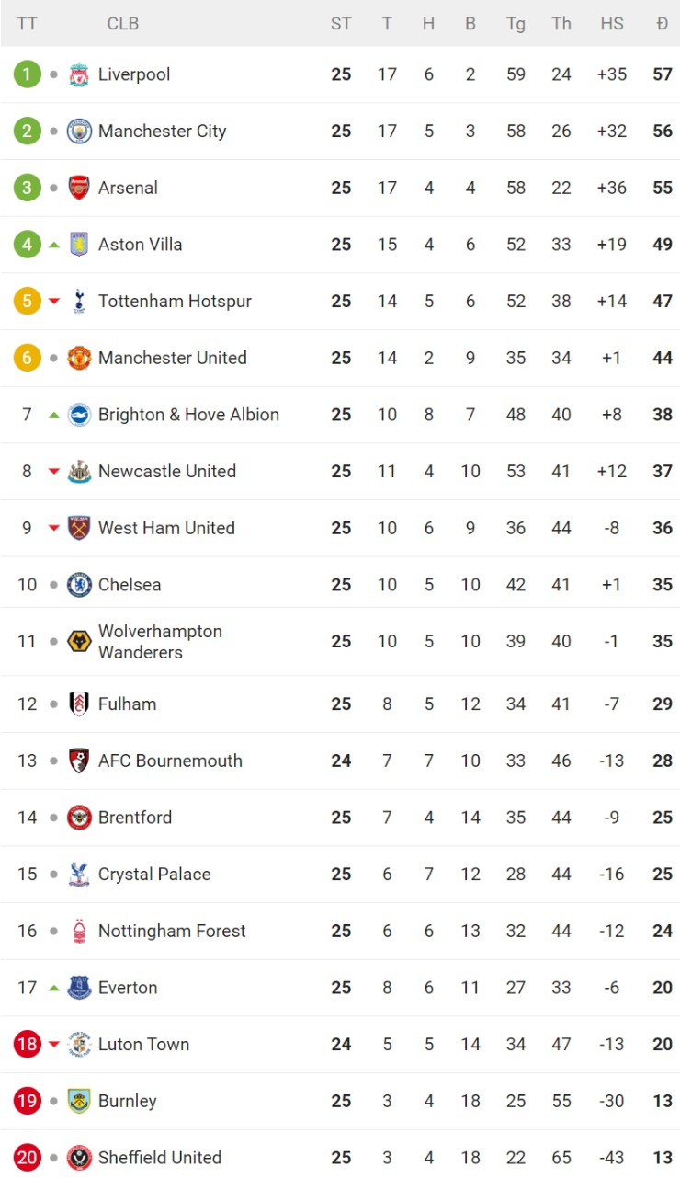This screenshot has width=680, height=1190.
Task: Click the HS goal difference column header
Action: 612,24
